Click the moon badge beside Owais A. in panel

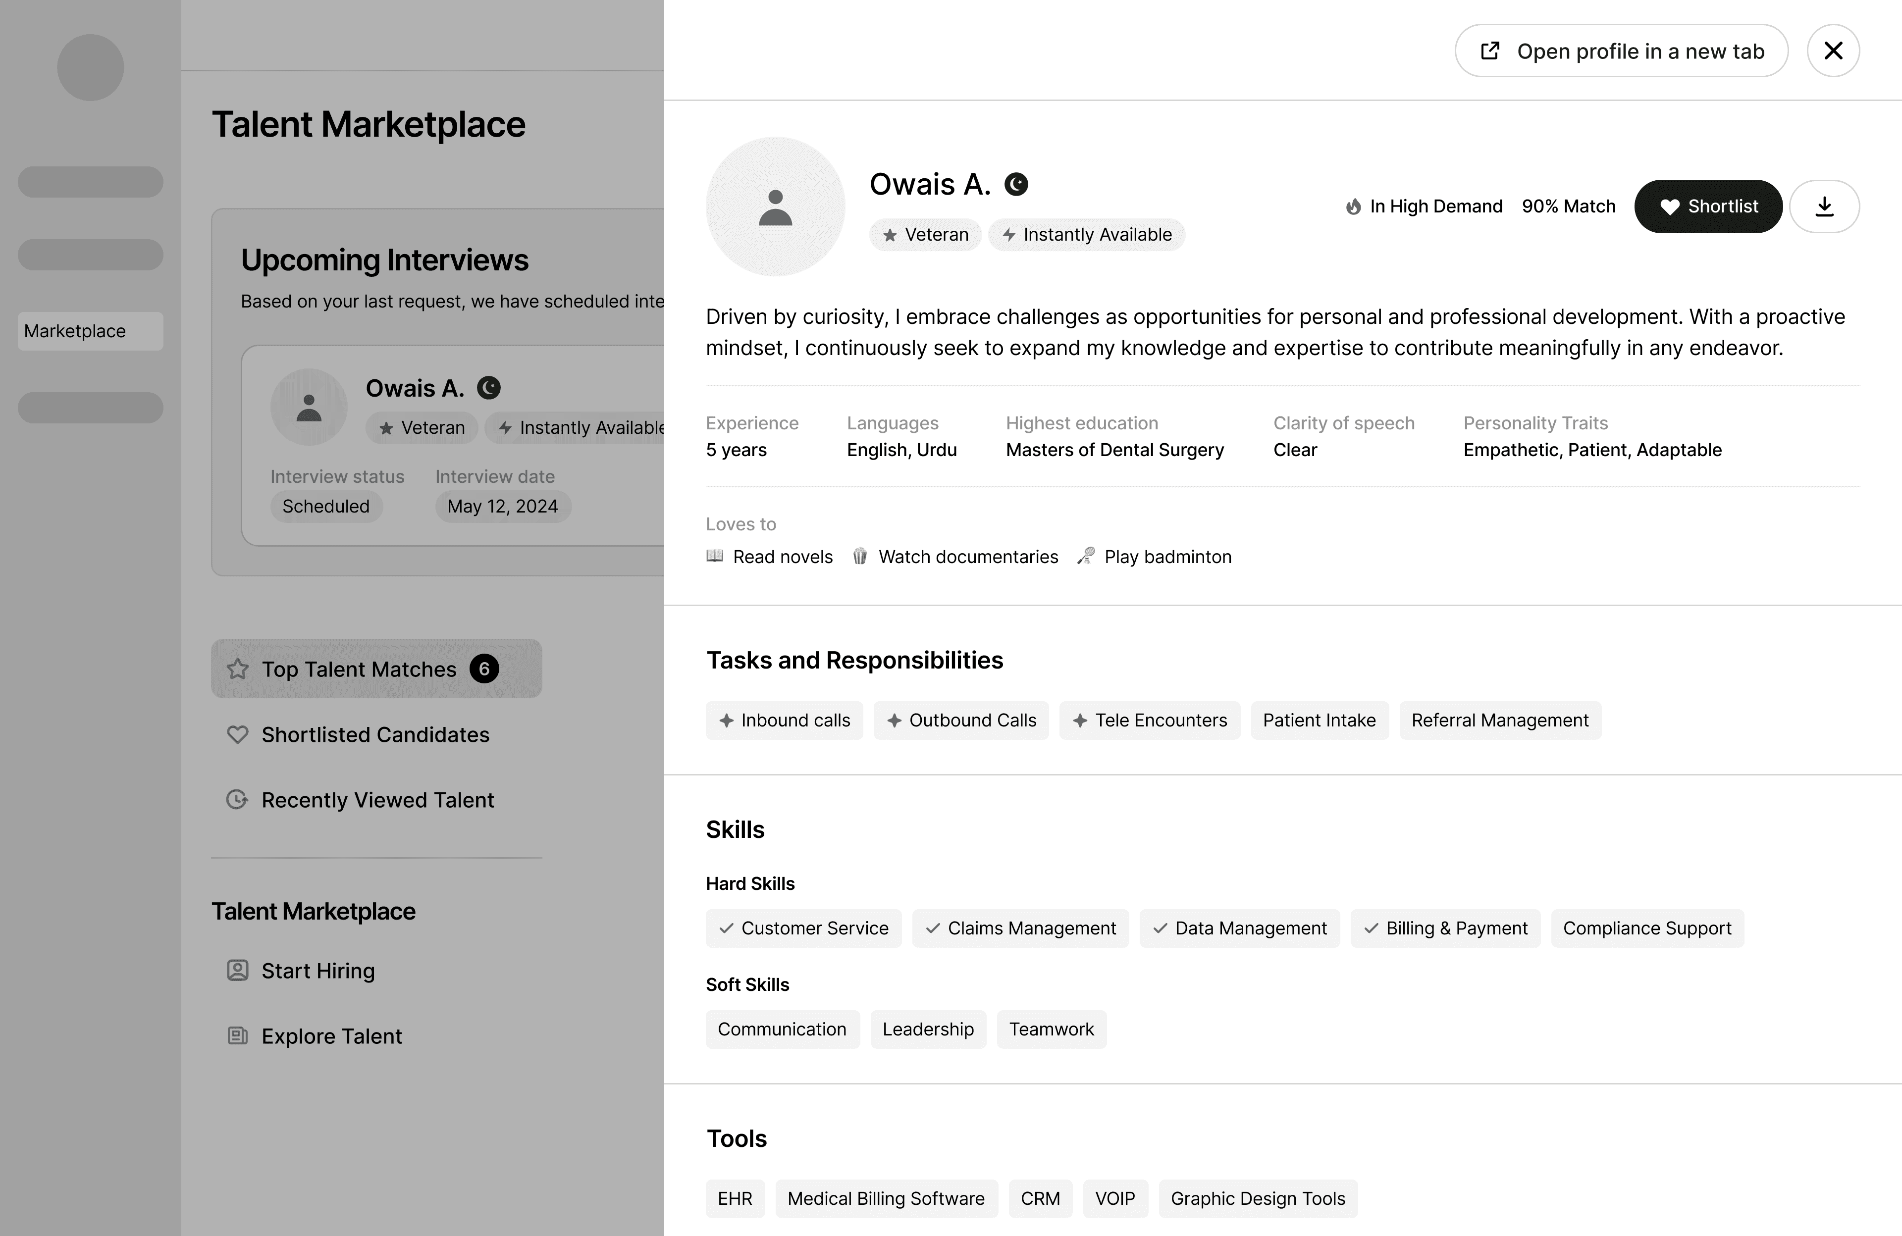click(1016, 185)
